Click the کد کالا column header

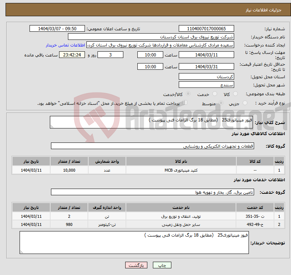tap(255, 161)
